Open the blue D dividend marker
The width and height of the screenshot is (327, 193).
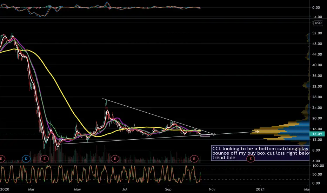(x=26, y=159)
